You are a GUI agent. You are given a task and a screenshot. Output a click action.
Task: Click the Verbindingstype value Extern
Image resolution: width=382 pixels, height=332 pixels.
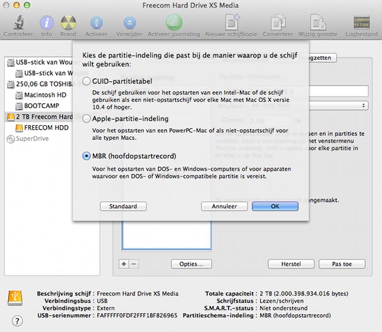[105, 308]
